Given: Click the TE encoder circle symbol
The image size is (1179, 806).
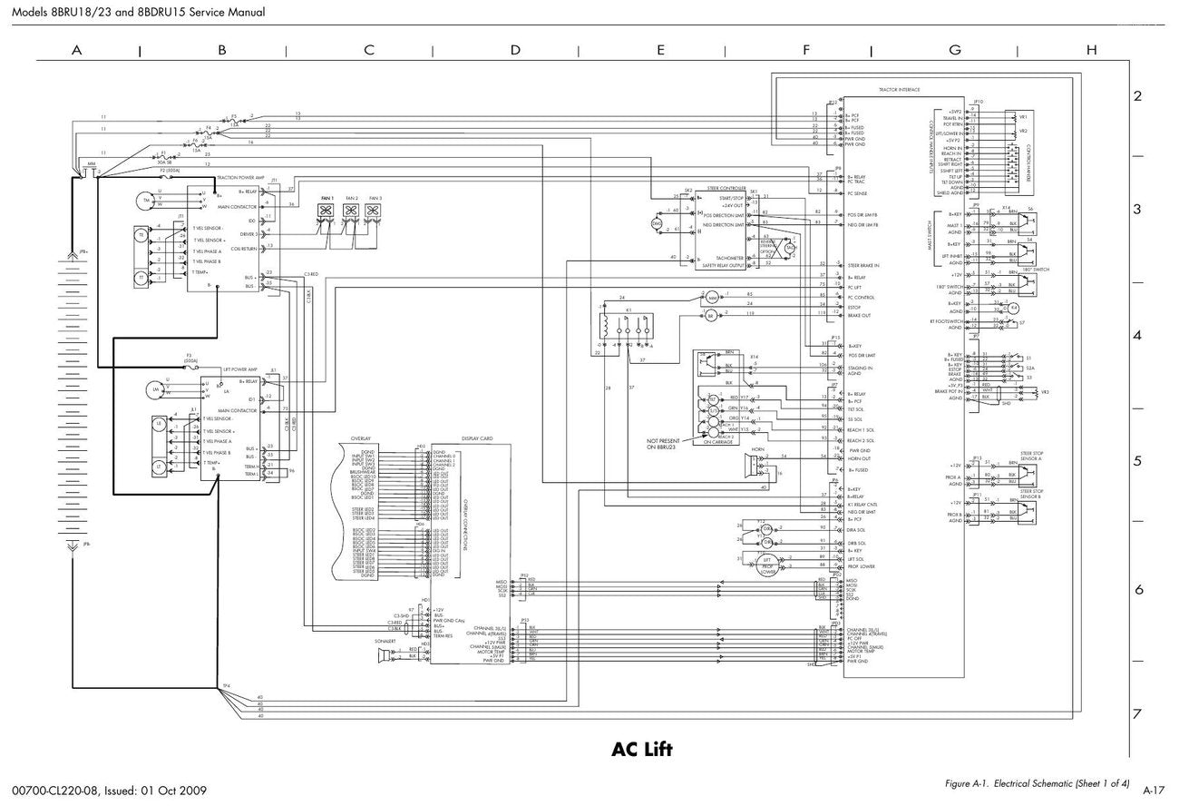Looking at the screenshot, I should (x=141, y=235).
